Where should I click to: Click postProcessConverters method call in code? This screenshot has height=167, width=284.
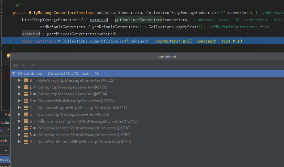click(71, 34)
